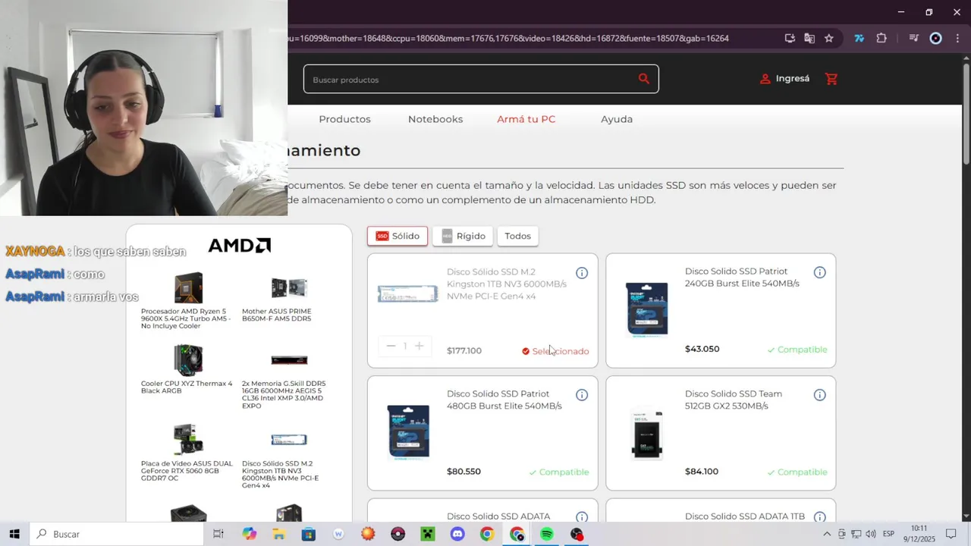Viewport: 971px width, 546px height.
Task: Click the Seleccionado label on Kingston 1TB
Action: (555, 351)
